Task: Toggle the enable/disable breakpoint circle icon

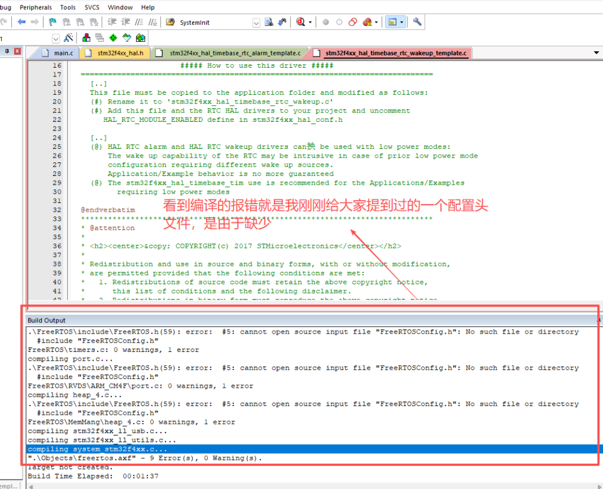Action: [x=339, y=22]
